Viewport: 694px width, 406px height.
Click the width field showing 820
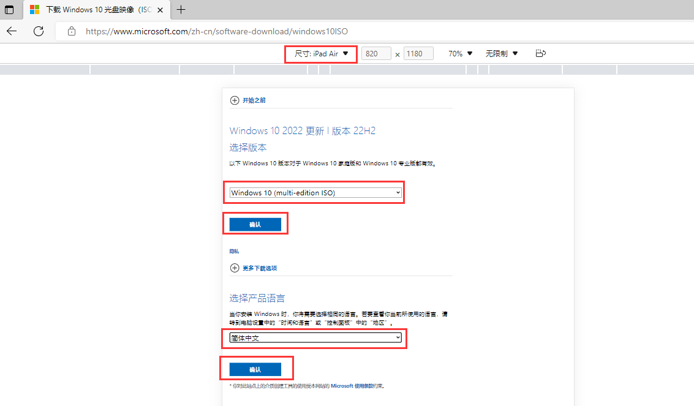coord(376,54)
